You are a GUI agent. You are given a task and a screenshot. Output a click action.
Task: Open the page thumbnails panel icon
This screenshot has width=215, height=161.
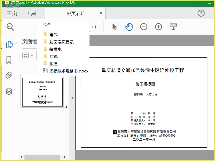(x=9, y=45)
